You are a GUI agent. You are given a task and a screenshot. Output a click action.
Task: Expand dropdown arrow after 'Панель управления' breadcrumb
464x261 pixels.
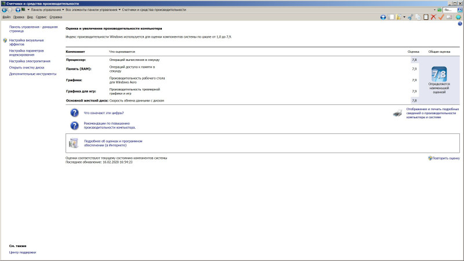[x=63, y=10]
